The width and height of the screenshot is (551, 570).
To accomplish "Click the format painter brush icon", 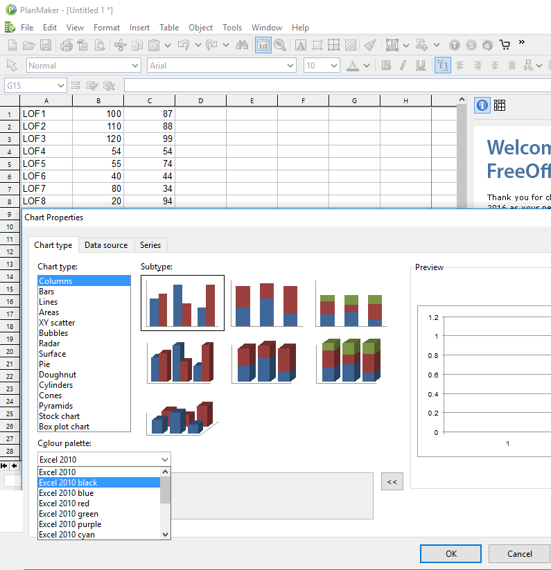I will [370, 45].
